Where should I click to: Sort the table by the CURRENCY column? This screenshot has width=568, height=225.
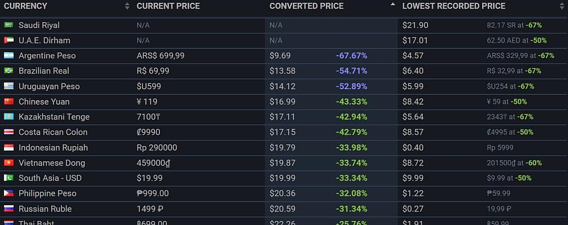tap(26, 6)
